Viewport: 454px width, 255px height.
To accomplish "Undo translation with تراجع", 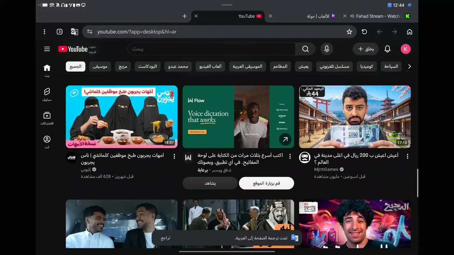I will coord(166,238).
